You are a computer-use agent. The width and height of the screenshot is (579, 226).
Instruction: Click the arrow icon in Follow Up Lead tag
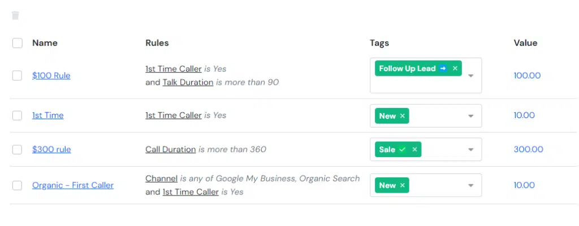(443, 68)
